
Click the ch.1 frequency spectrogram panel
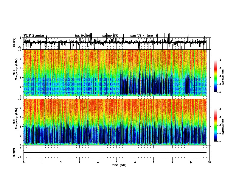tap(115, 73)
